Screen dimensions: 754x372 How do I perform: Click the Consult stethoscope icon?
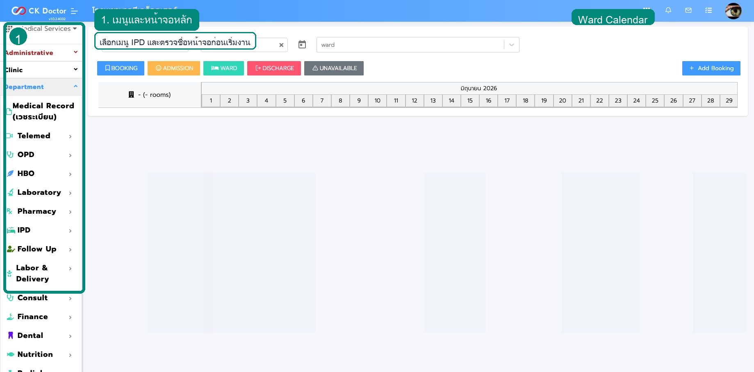click(x=10, y=298)
